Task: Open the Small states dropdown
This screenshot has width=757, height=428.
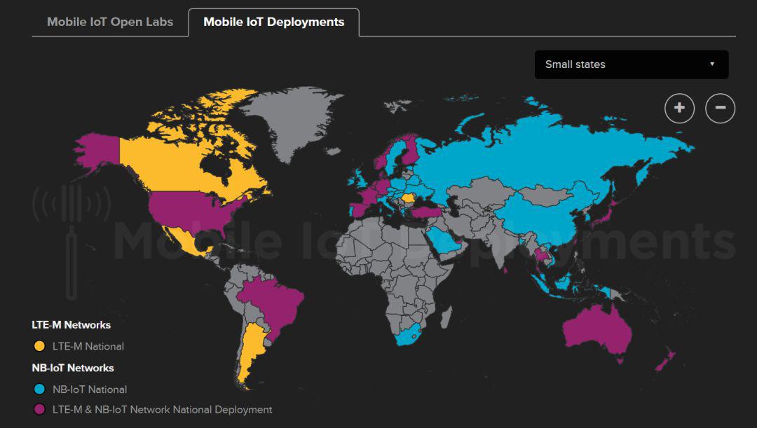Action: coord(631,64)
